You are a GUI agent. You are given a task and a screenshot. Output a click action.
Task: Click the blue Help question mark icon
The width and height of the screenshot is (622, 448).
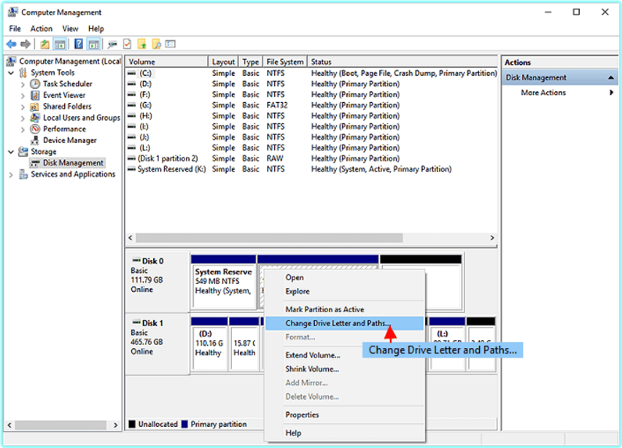[x=78, y=44]
